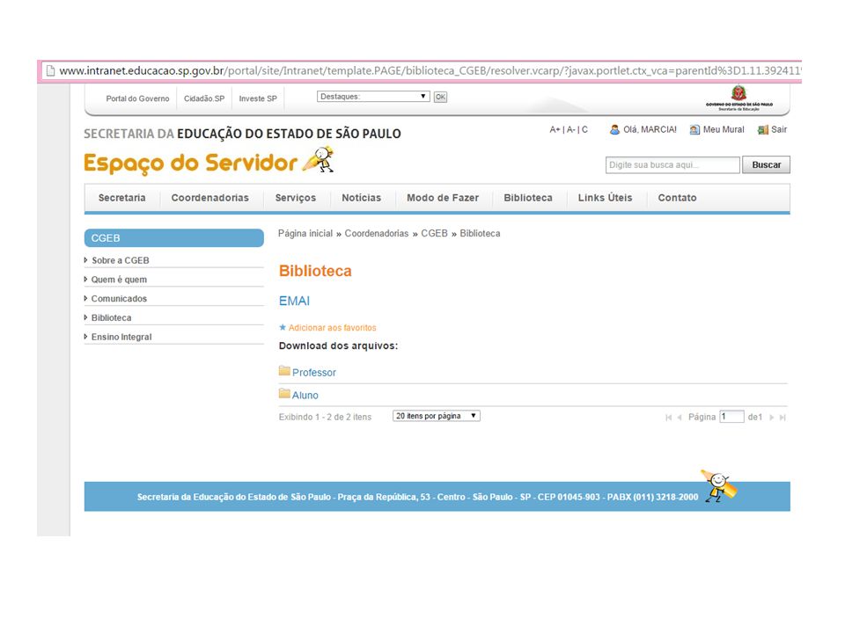Click the Sair exit door icon
845x633 pixels.
coord(762,130)
